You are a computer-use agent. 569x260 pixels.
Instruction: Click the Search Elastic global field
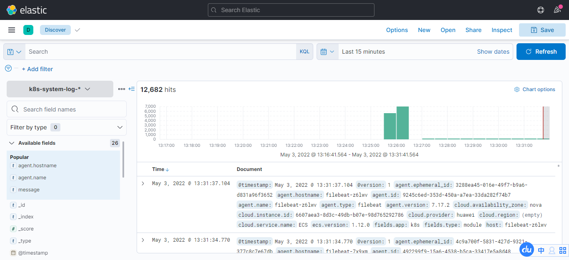[291, 10]
